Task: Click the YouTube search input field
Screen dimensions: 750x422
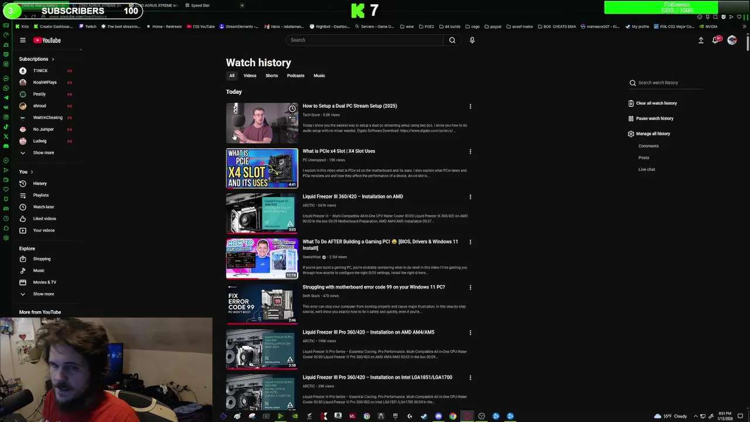Action: click(364, 40)
